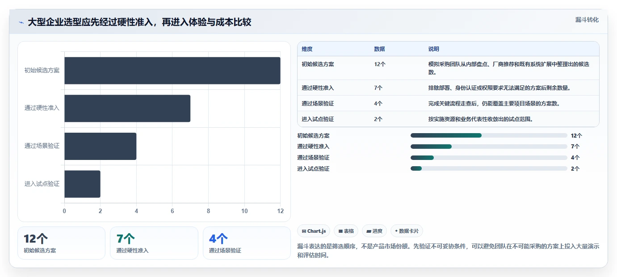Click the 初始候选方案 bar in chart
This screenshot has height=277, width=617.
pyautogui.click(x=172, y=71)
